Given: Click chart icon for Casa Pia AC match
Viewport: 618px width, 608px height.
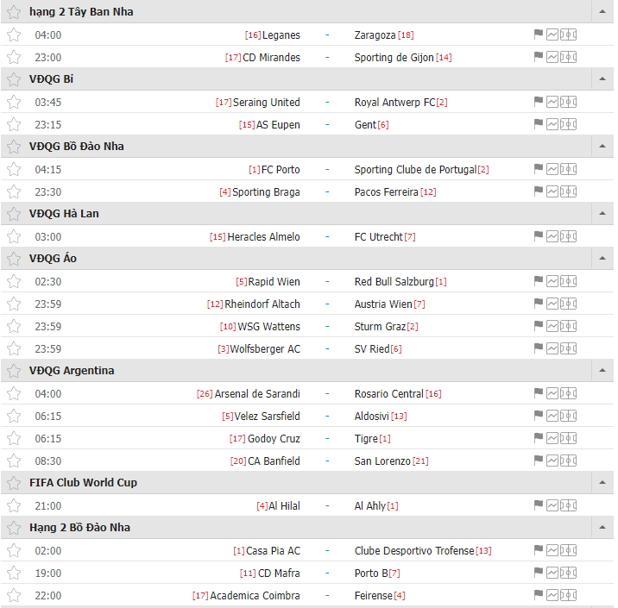Looking at the screenshot, I should tap(552, 550).
